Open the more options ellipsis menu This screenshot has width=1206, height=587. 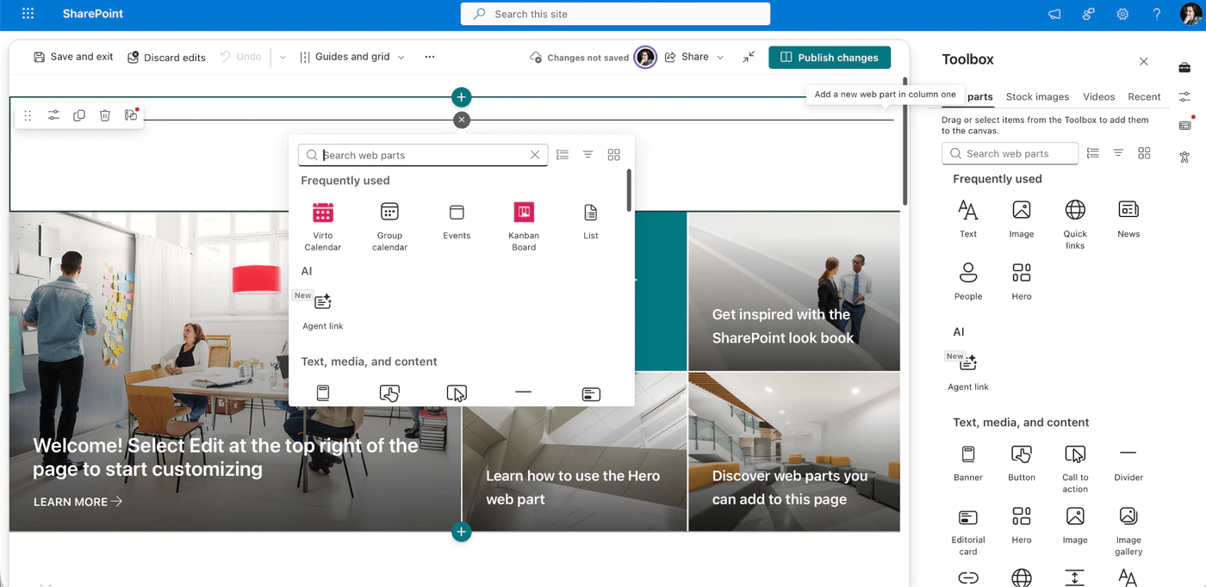click(429, 57)
